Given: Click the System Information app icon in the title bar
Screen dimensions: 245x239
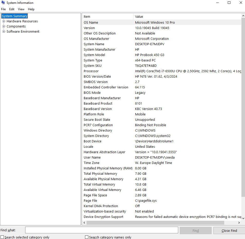Looking at the screenshot, I should pyautogui.click(x=3, y=3).
